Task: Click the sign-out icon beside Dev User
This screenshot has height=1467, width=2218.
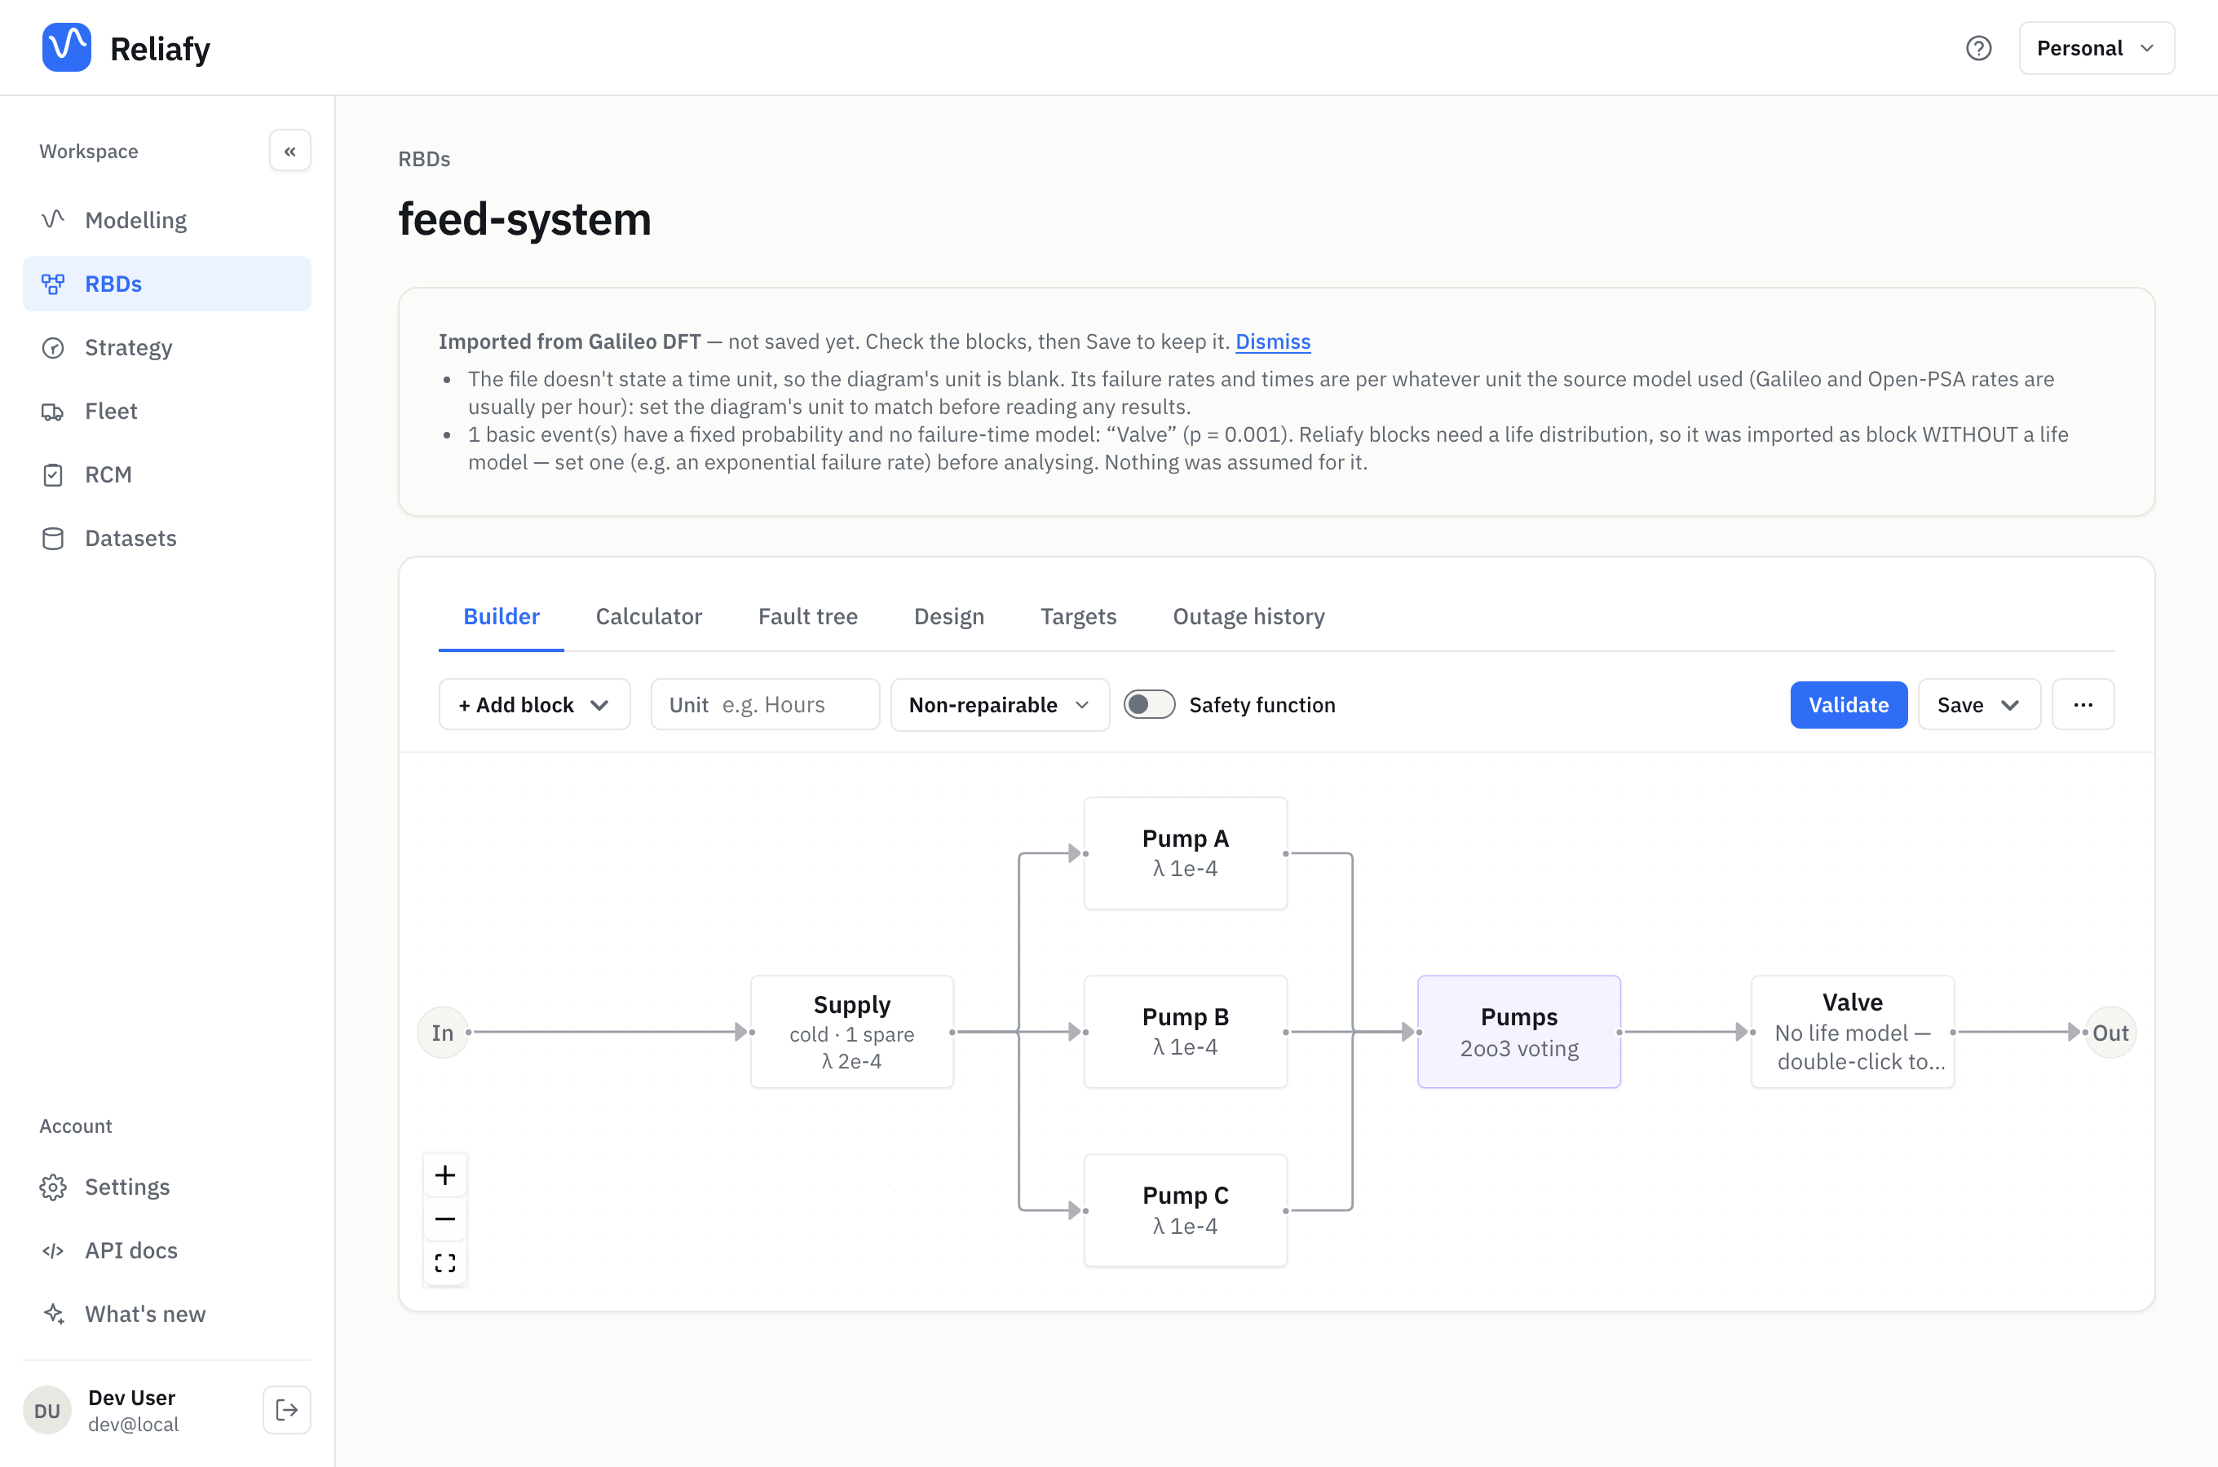Action: (x=286, y=1410)
